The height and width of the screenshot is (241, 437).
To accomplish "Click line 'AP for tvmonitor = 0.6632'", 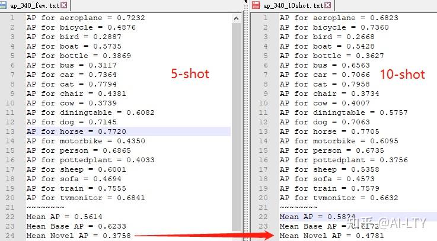I will 339,198.
